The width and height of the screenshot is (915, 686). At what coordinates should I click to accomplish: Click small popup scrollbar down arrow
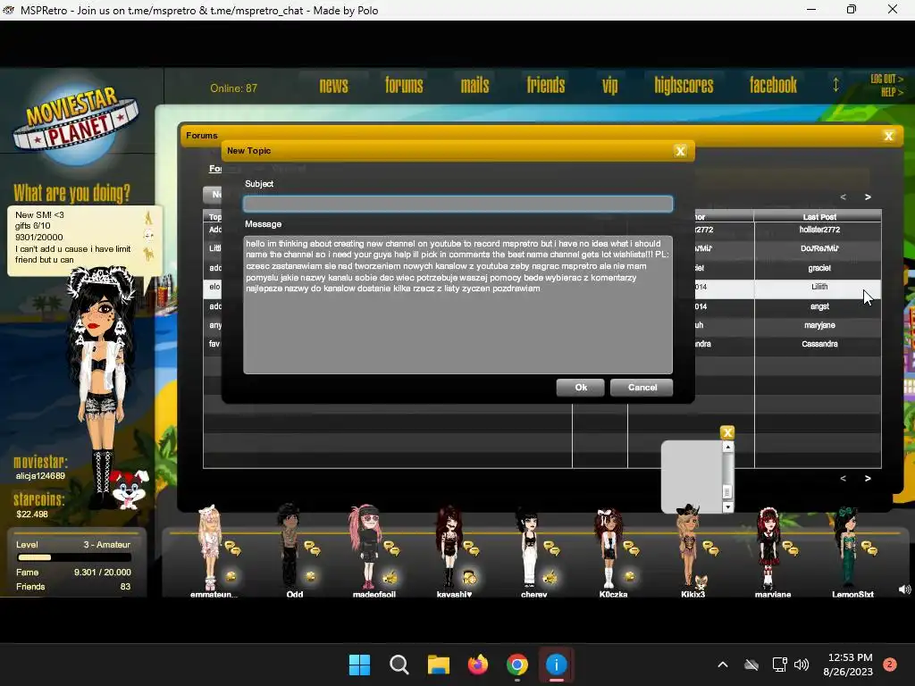pyautogui.click(x=727, y=507)
